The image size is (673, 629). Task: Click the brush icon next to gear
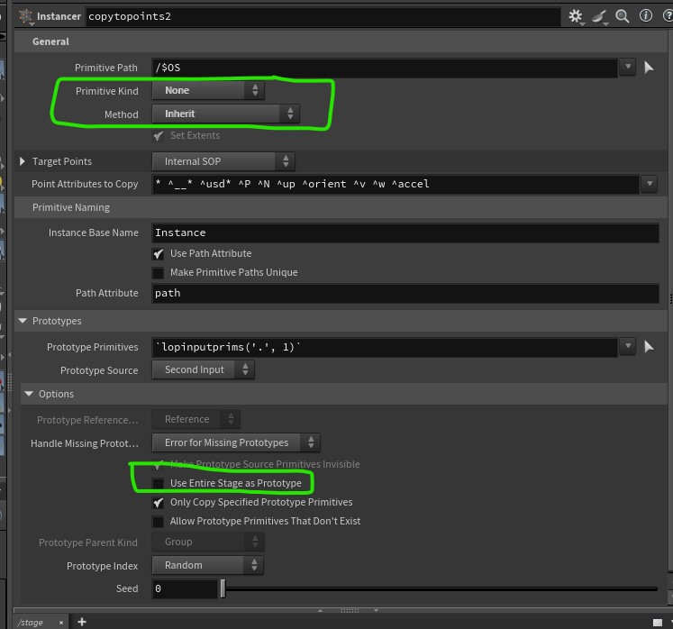(599, 16)
